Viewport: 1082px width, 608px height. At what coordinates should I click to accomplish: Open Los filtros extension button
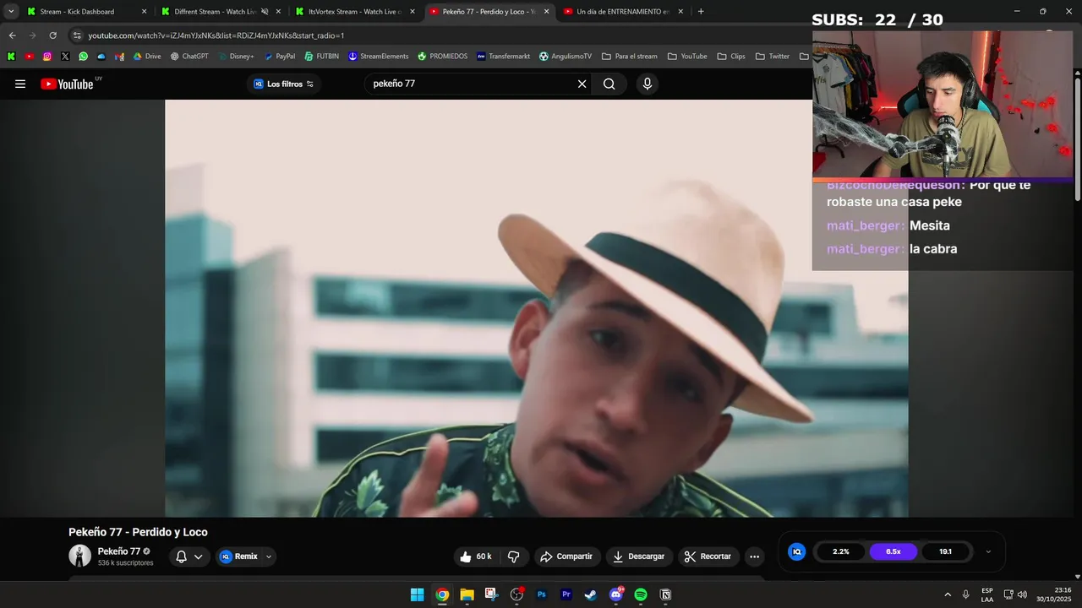[x=284, y=84]
